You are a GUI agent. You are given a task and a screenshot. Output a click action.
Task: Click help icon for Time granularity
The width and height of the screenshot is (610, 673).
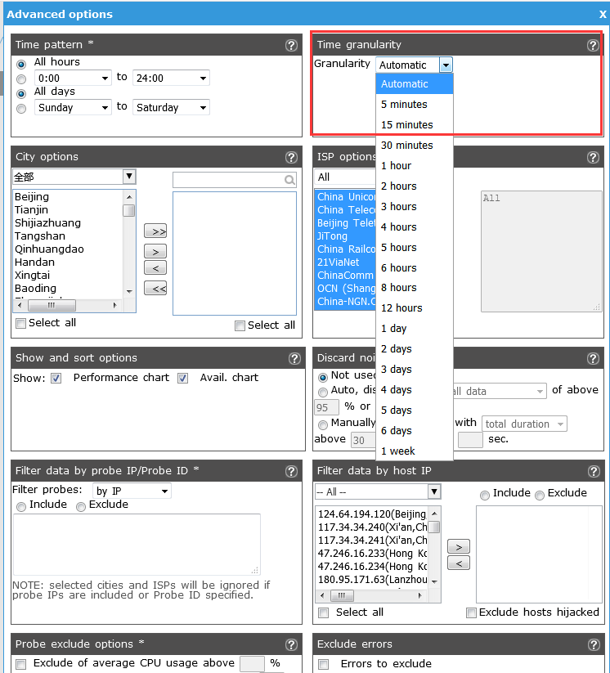[593, 46]
